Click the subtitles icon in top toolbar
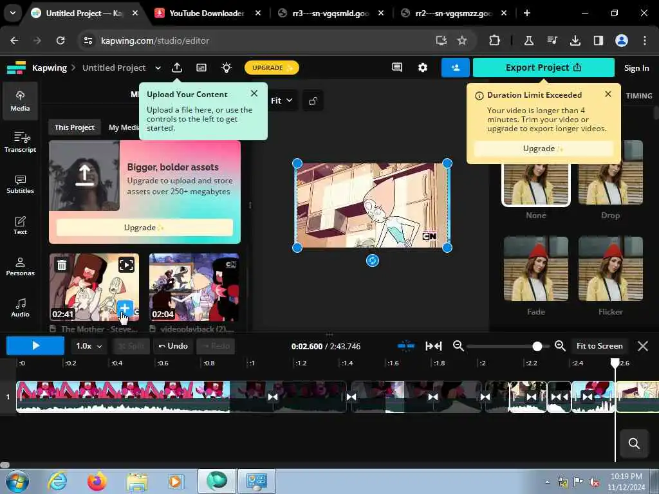The image size is (659, 494). 201,68
